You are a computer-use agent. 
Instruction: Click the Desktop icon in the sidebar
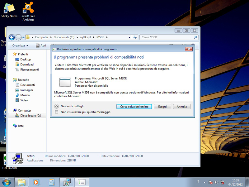click(17, 59)
